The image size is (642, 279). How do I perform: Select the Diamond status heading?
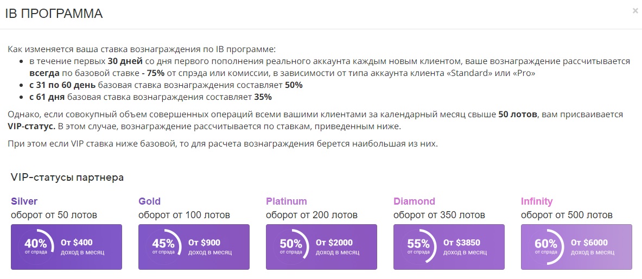pyautogui.click(x=415, y=201)
